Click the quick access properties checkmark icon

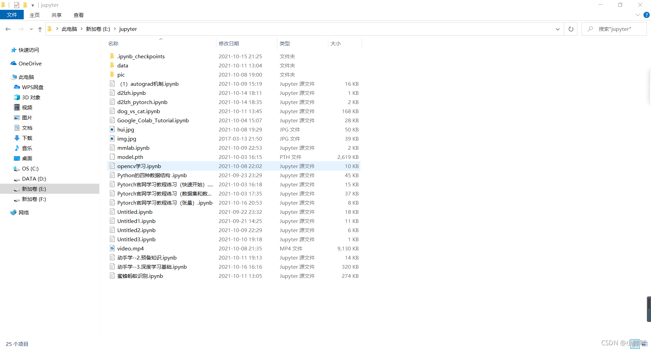pyautogui.click(x=17, y=5)
